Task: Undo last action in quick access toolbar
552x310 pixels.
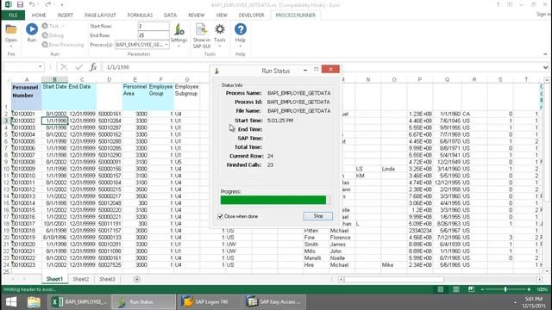Action: (32, 4)
